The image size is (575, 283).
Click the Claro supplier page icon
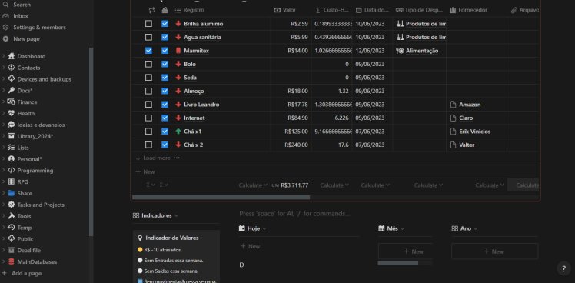454,118
